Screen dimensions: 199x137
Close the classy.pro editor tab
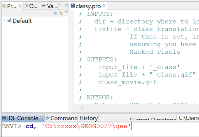pos(104,6)
